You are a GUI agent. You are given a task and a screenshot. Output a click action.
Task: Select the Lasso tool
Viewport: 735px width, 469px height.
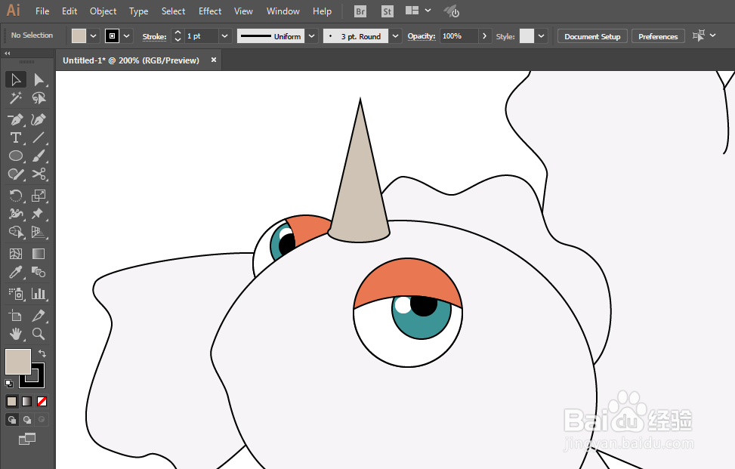39,98
